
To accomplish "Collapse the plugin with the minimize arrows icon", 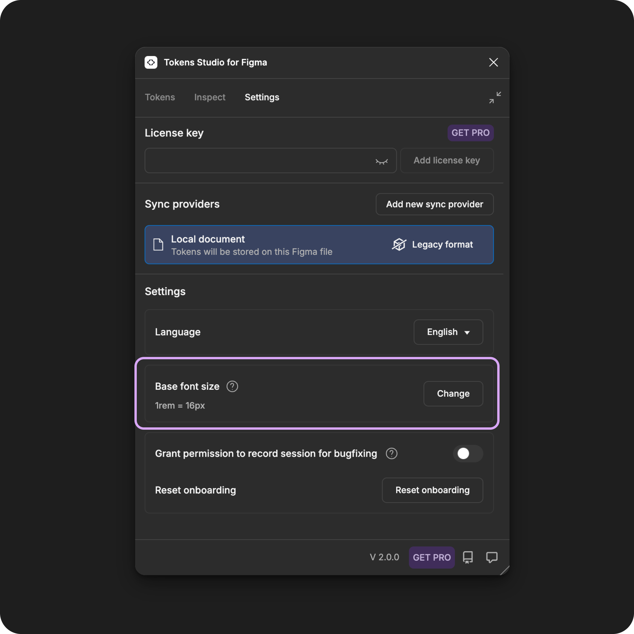I will tap(495, 97).
